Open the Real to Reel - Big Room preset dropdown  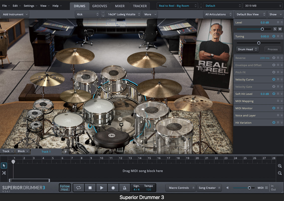point(177,6)
